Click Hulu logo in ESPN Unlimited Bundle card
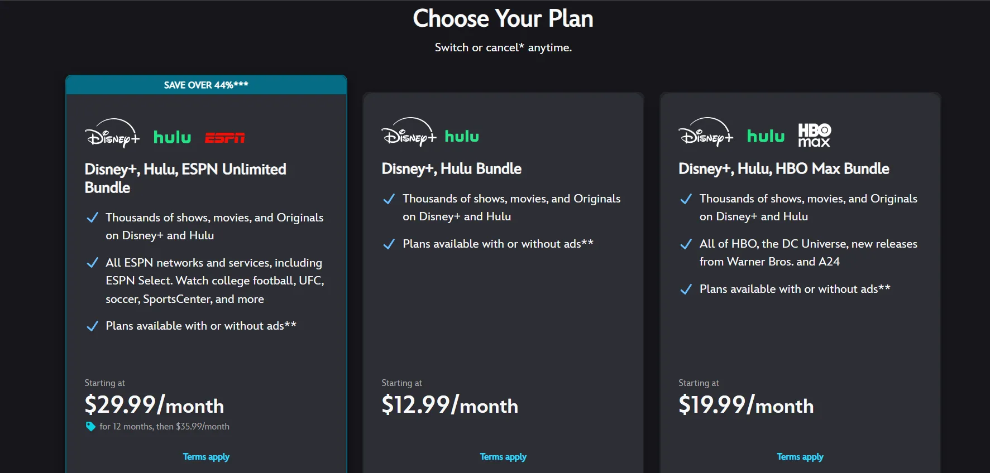The image size is (990, 473). 172,137
